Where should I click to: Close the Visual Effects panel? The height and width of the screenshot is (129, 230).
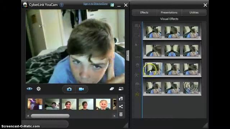coord(205,5)
